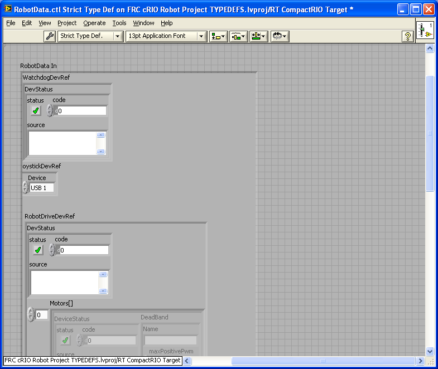The width and height of the screenshot is (438, 369).
Task: Click the vertical scrollbar thumb
Action: tap(430, 133)
